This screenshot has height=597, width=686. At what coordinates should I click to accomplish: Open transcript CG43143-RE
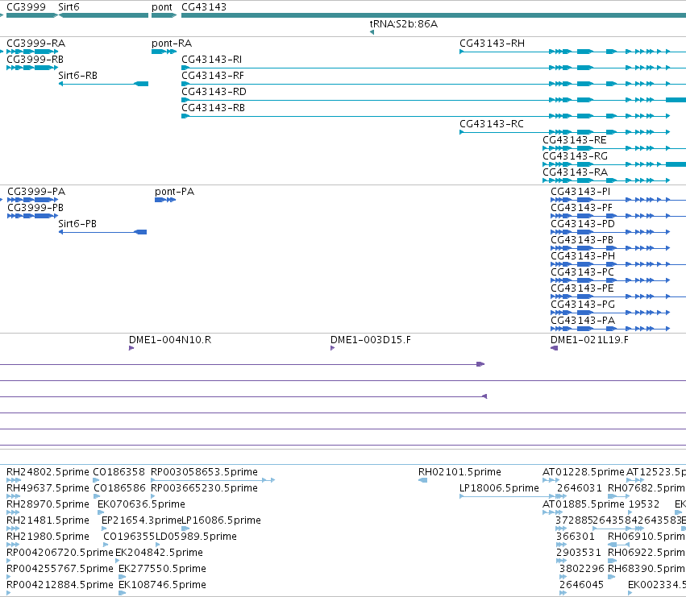click(x=575, y=140)
